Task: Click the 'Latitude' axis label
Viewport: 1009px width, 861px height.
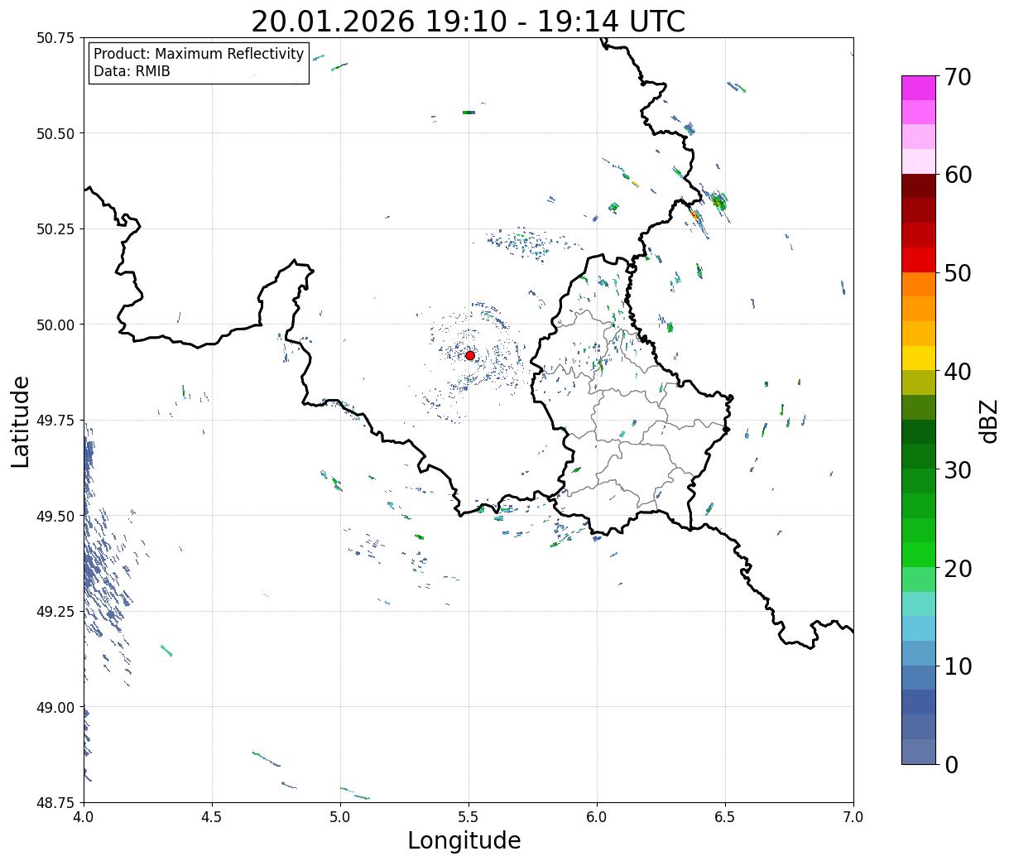Action: pos(21,421)
